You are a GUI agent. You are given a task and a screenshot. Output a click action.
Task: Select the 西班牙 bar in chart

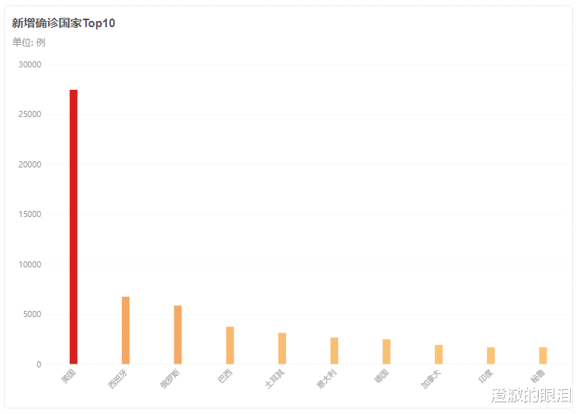pos(126,330)
